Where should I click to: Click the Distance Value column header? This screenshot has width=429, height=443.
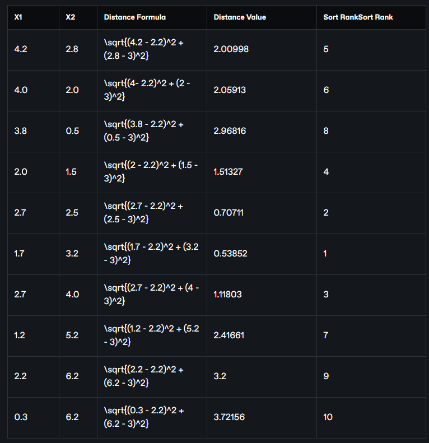click(240, 17)
